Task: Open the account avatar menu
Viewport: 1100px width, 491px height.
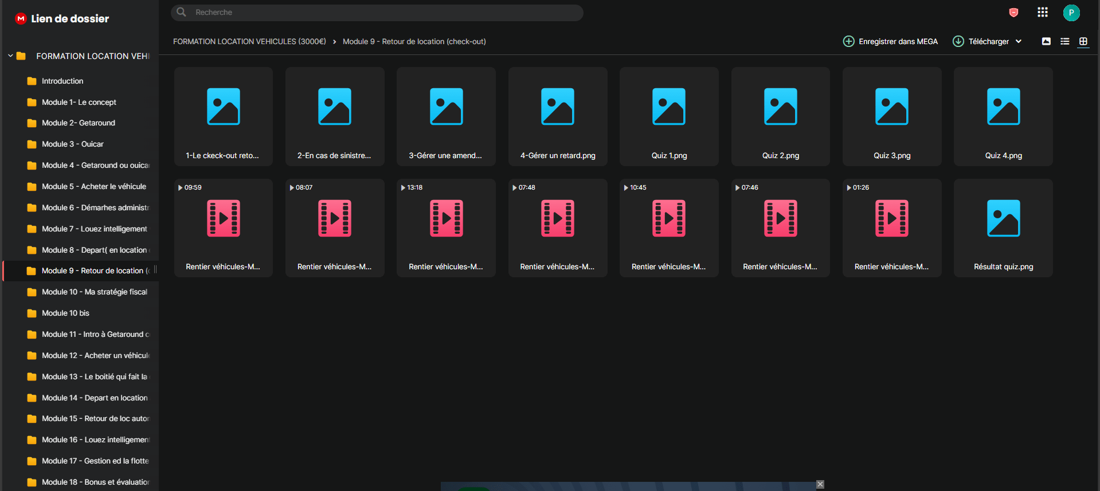Action: [x=1071, y=13]
